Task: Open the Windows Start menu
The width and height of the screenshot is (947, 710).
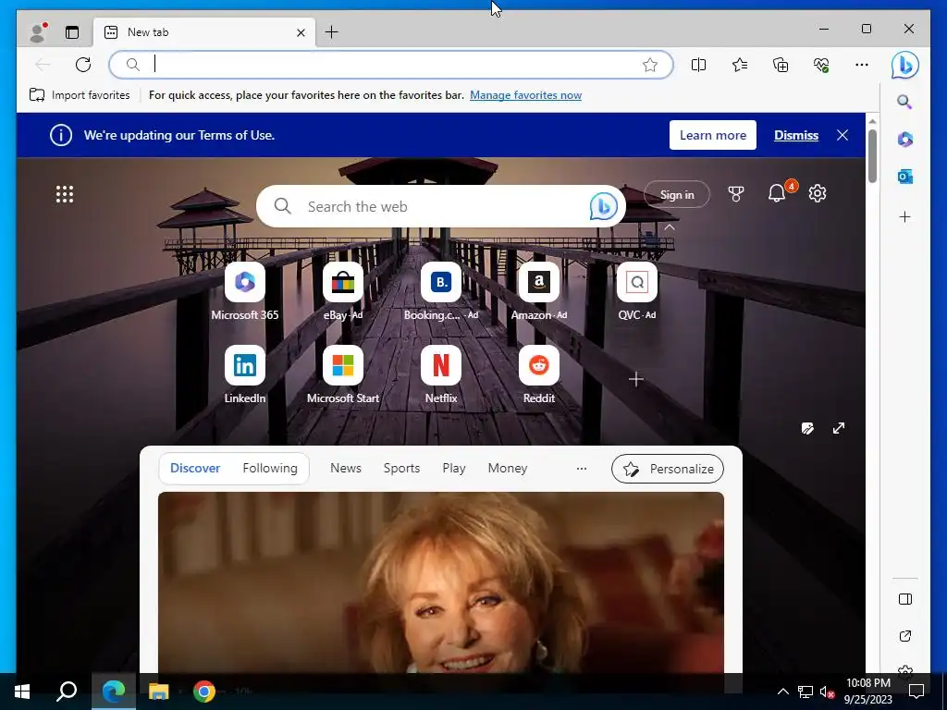Action: [x=22, y=692]
